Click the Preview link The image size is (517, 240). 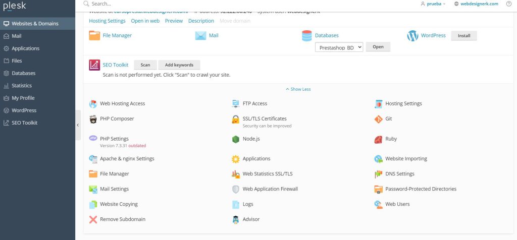tap(174, 21)
